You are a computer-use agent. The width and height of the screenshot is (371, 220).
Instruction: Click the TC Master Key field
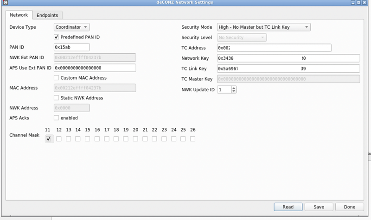[288, 79]
